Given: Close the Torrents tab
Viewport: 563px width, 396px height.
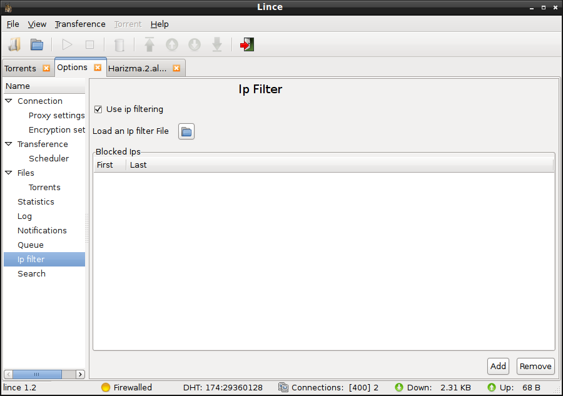Looking at the screenshot, I should tap(46, 68).
